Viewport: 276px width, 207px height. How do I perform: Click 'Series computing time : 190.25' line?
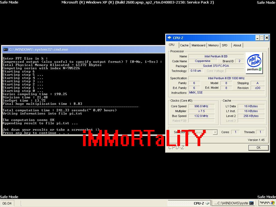(x=35, y=94)
